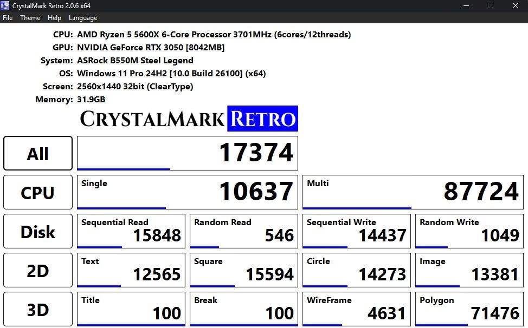Click the 2560x1440 32bit screen info

click(x=135, y=87)
